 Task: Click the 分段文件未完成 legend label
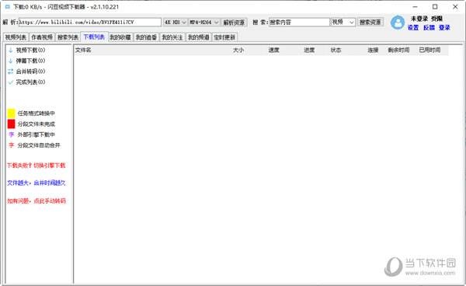tap(37, 124)
